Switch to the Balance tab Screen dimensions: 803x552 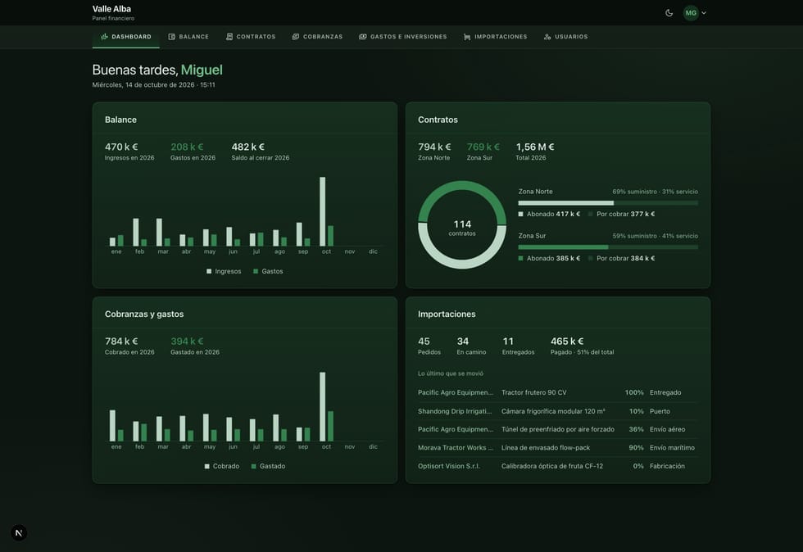[188, 37]
